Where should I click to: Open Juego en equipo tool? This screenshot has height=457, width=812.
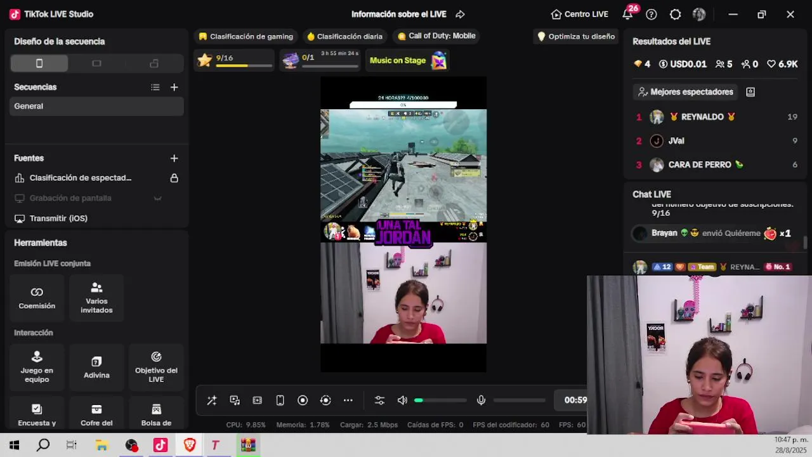coord(37,368)
